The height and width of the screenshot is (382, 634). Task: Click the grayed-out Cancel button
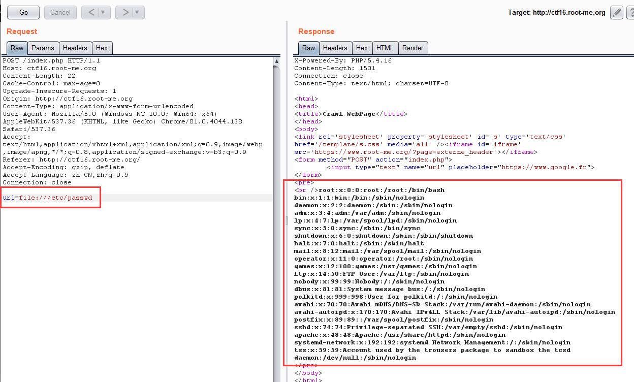(x=60, y=12)
